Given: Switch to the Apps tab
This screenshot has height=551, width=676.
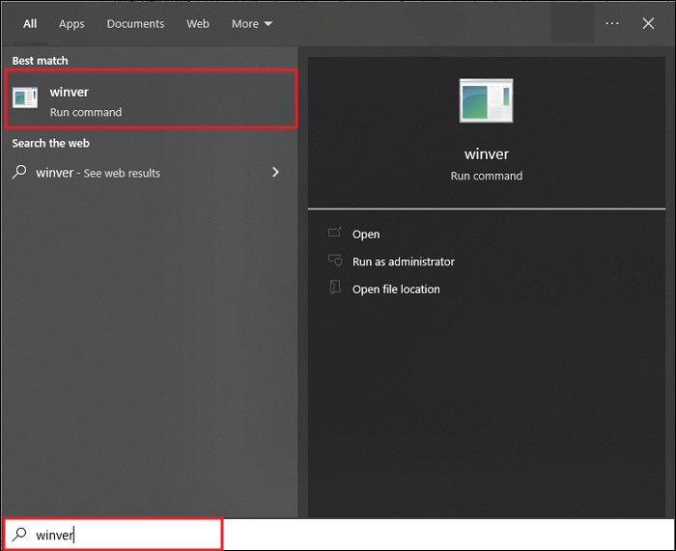Looking at the screenshot, I should coord(71,24).
